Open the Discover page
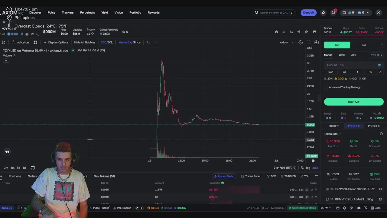This screenshot has width=387, height=218. coord(35,12)
